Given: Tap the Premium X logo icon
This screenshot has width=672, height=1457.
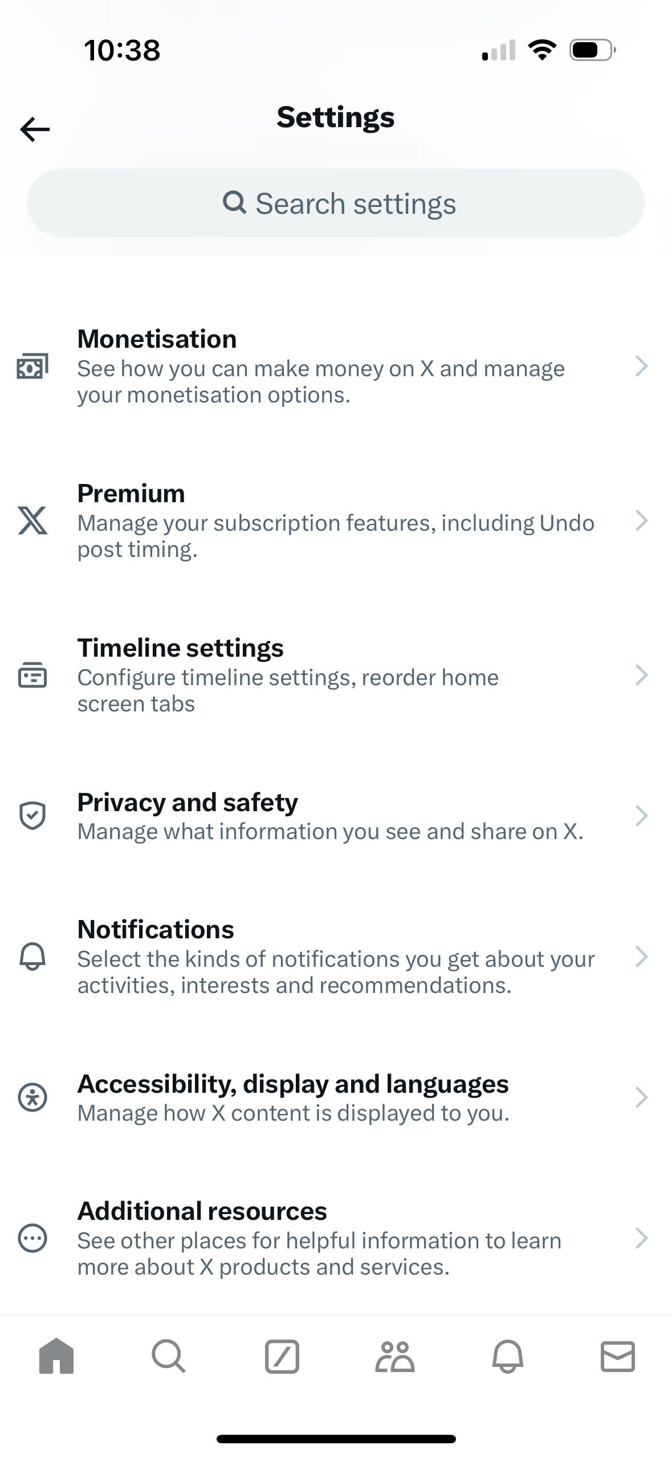Looking at the screenshot, I should click(x=32, y=520).
